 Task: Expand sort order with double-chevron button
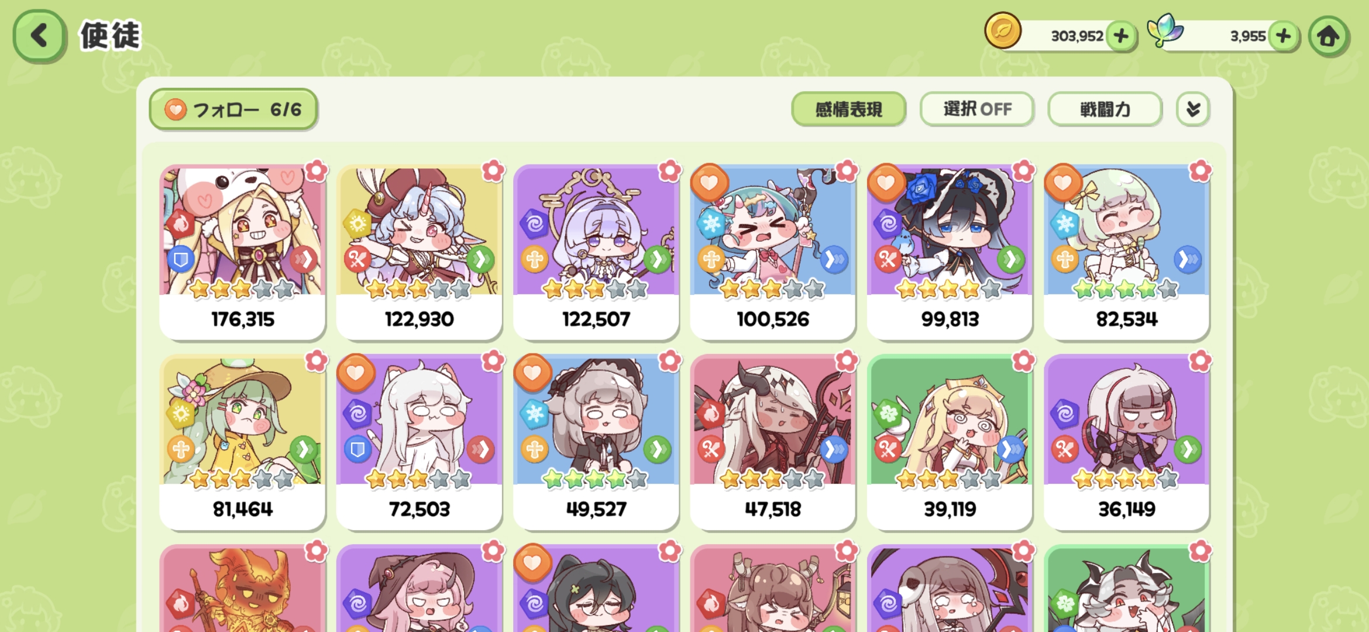point(1193,109)
